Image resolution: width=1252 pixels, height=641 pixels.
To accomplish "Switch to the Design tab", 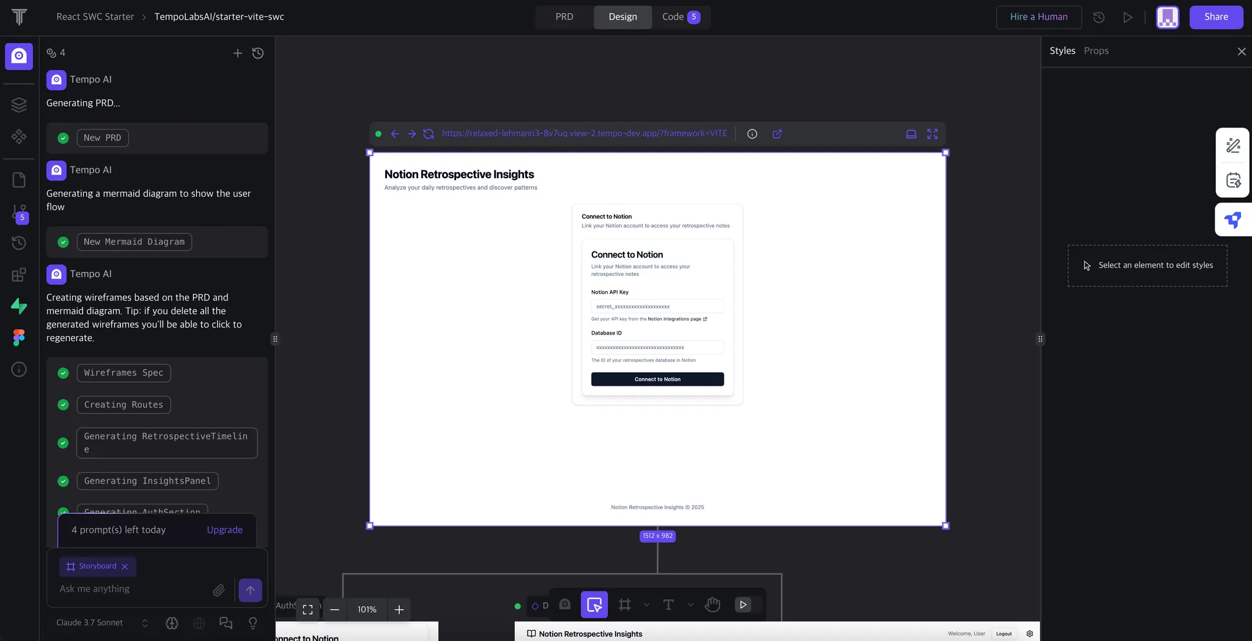I will [622, 17].
